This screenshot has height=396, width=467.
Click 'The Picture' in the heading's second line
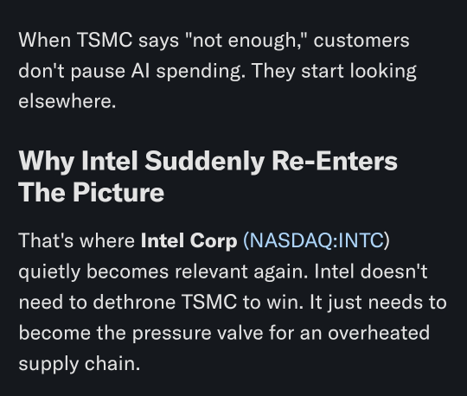[x=91, y=192]
